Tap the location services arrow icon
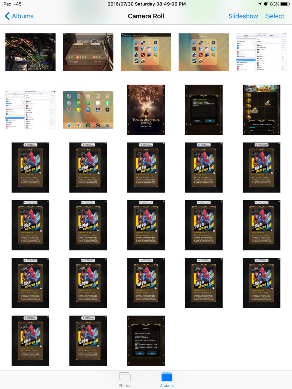Screen dimensions: 292x389 pyautogui.click(x=260, y=4)
